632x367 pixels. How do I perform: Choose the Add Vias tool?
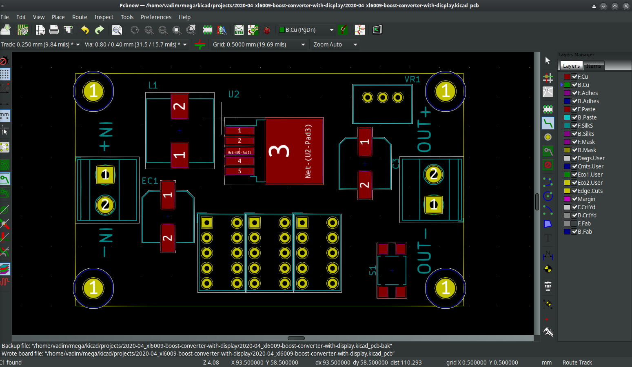point(548,137)
